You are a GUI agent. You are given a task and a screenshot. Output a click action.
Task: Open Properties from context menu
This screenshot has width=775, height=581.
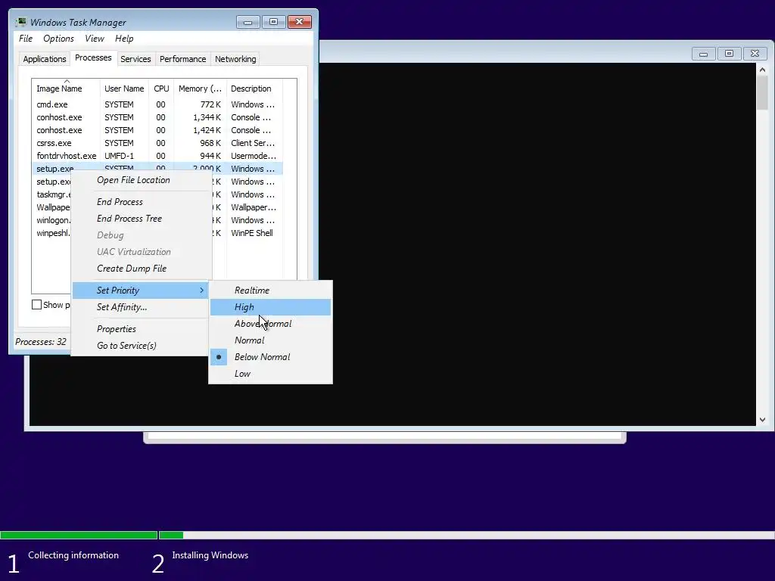tap(142, 329)
